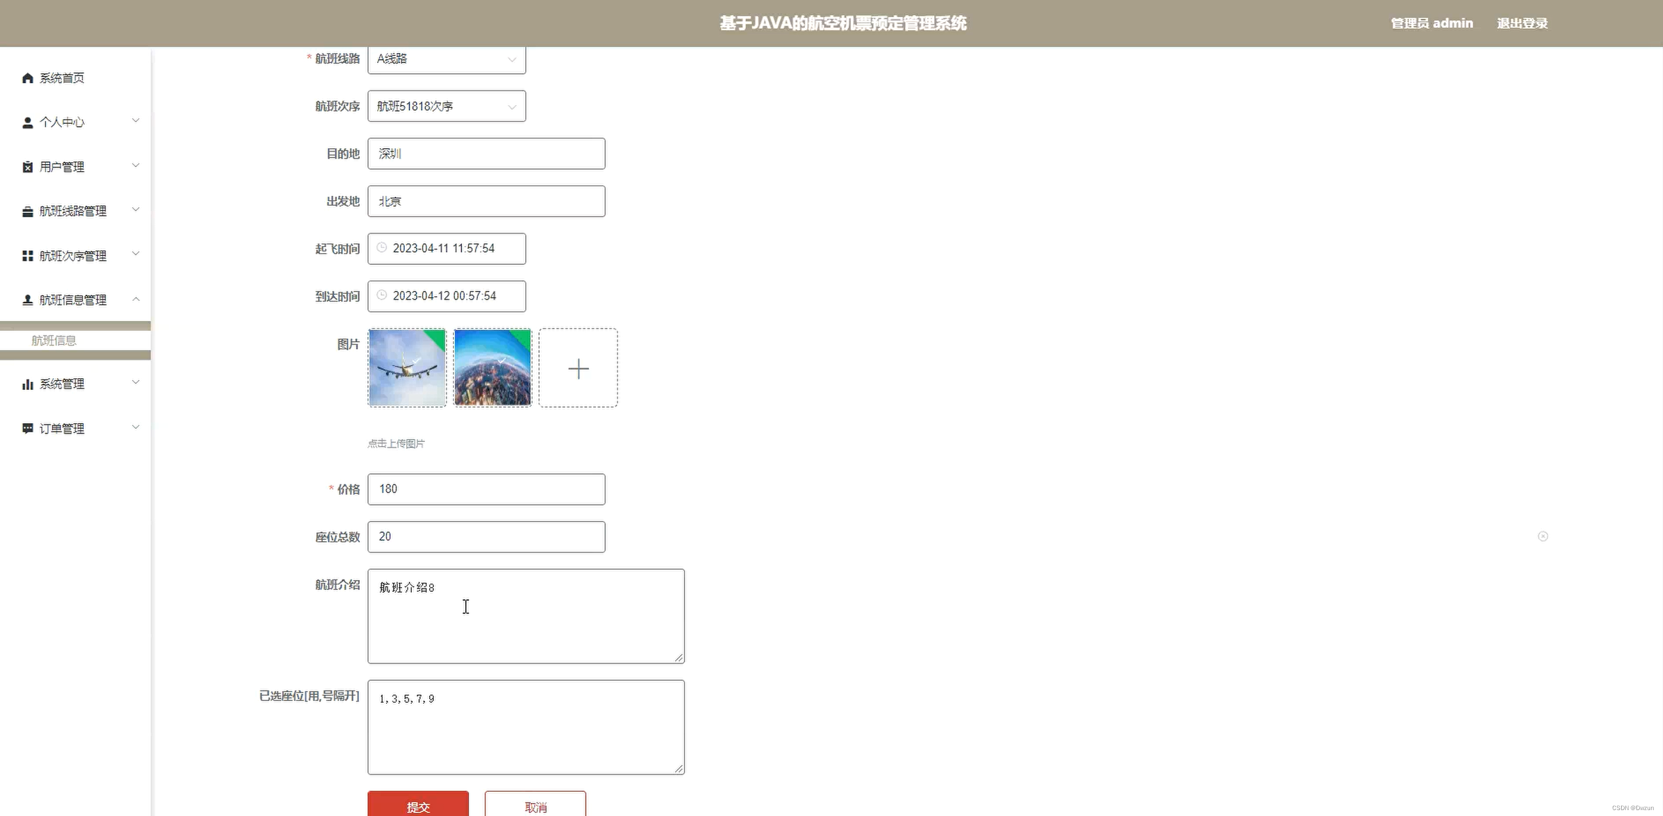Open the 航班次序 dropdown showing 航班51818次序

point(447,106)
